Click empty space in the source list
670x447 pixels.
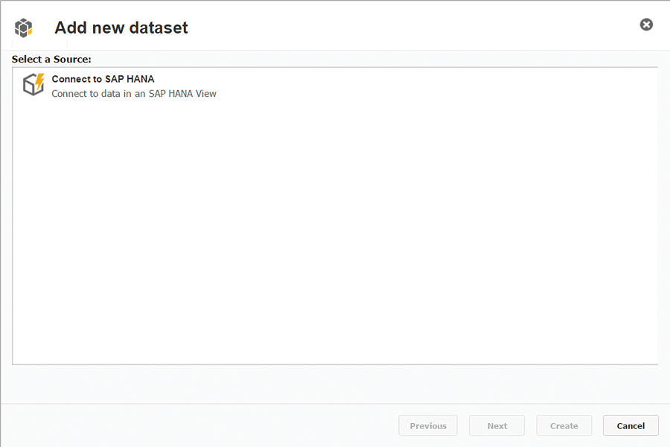(x=335, y=238)
